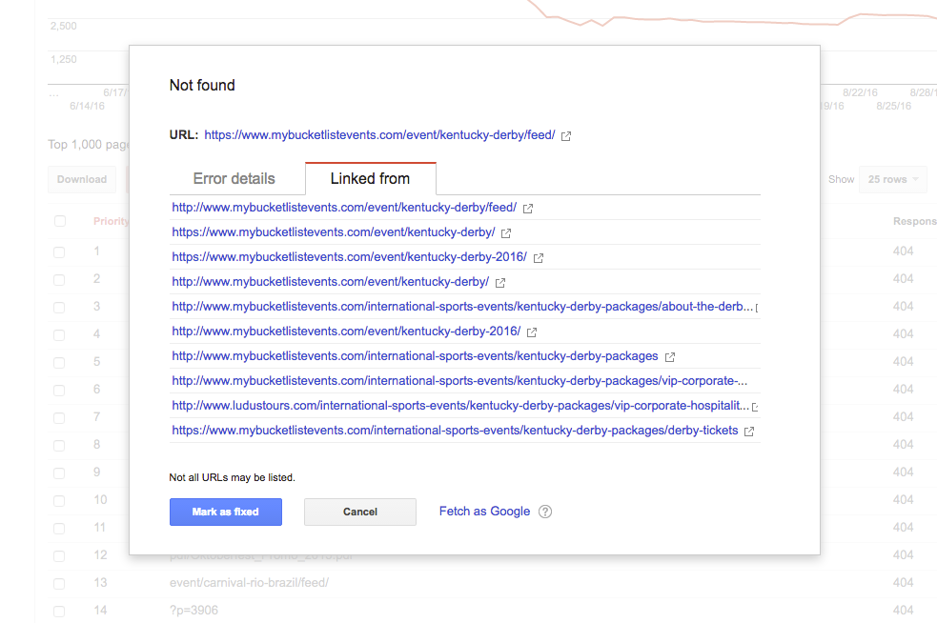Click external icon beside derby-tickets link

coord(749,431)
